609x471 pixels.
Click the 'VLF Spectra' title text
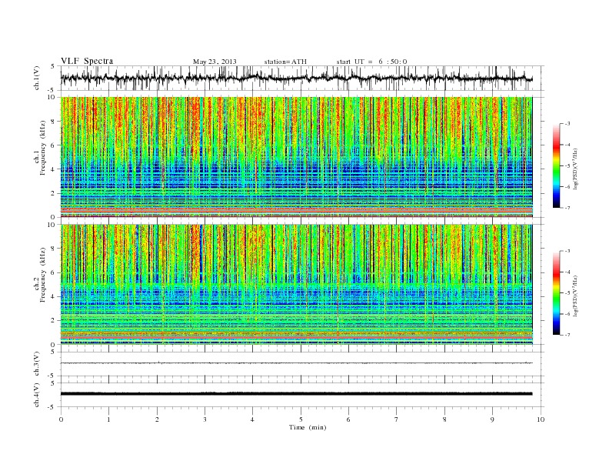tap(87, 61)
